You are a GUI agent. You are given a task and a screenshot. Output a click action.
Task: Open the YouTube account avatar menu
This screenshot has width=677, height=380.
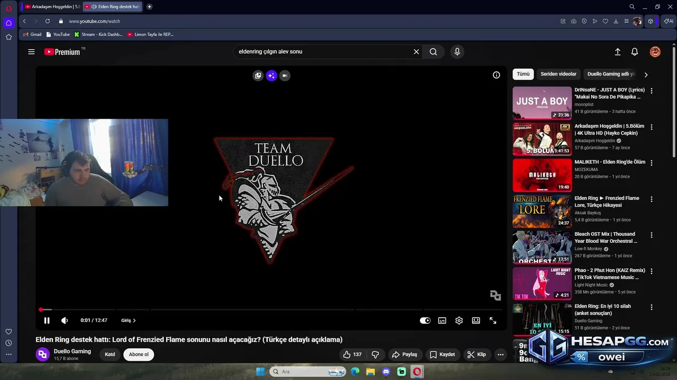655,52
